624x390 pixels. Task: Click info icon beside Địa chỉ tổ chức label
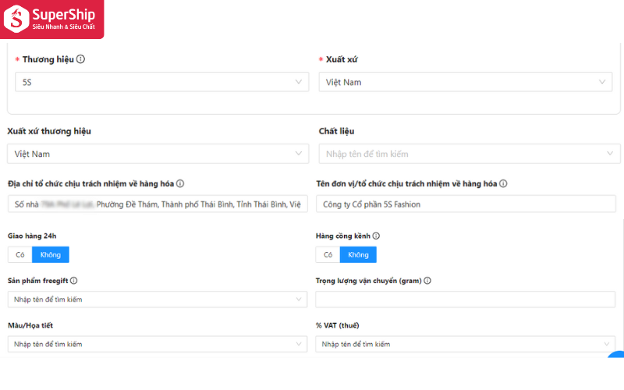pos(180,184)
